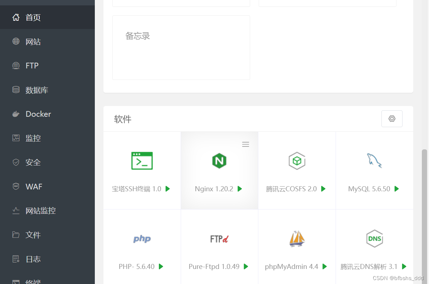
Task: Toggle the Nginx running status indicator
Action: pos(240,189)
